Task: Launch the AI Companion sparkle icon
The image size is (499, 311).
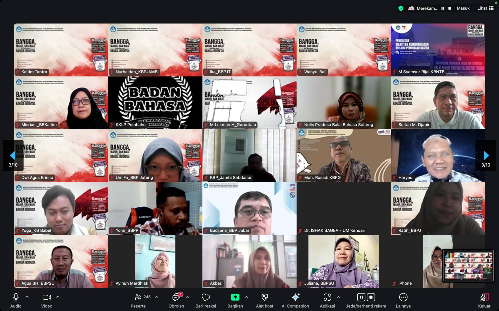Action: coord(295,297)
